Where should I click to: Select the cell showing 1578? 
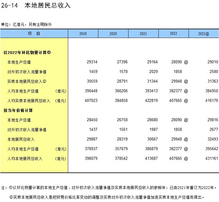click(x=123, y=72)
